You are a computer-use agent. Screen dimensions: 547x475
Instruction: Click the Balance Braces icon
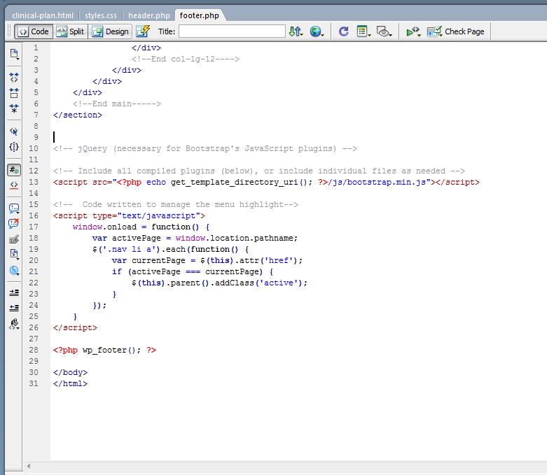[14, 147]
